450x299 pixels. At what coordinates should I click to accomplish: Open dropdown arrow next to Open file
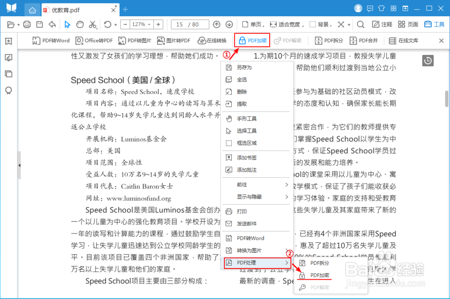pyautogui.click(x=18, y=25)
